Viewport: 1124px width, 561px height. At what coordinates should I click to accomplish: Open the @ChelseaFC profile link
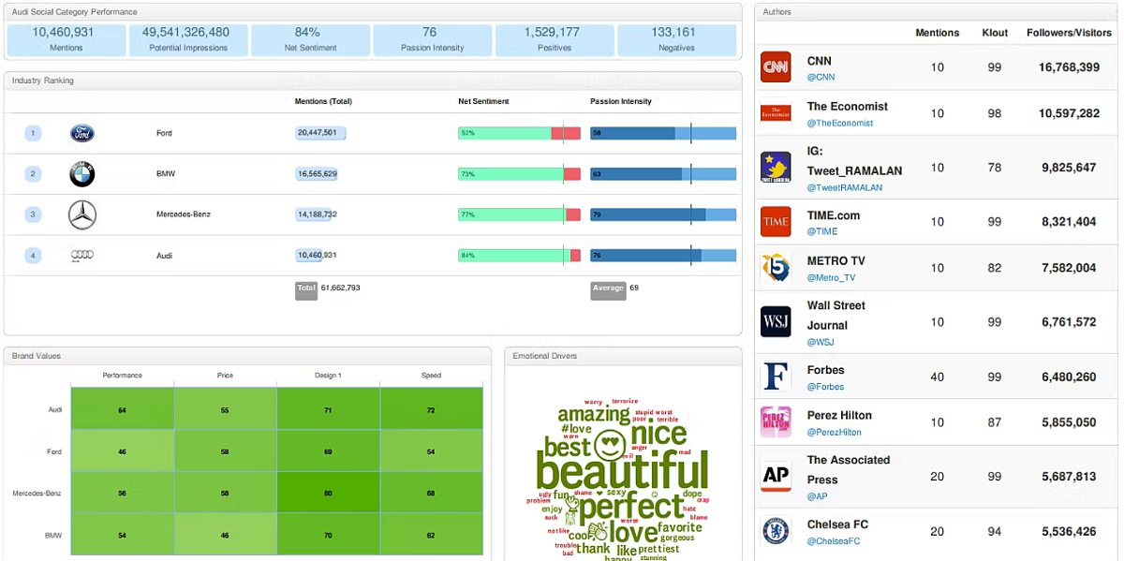click(x=834, y=541)
